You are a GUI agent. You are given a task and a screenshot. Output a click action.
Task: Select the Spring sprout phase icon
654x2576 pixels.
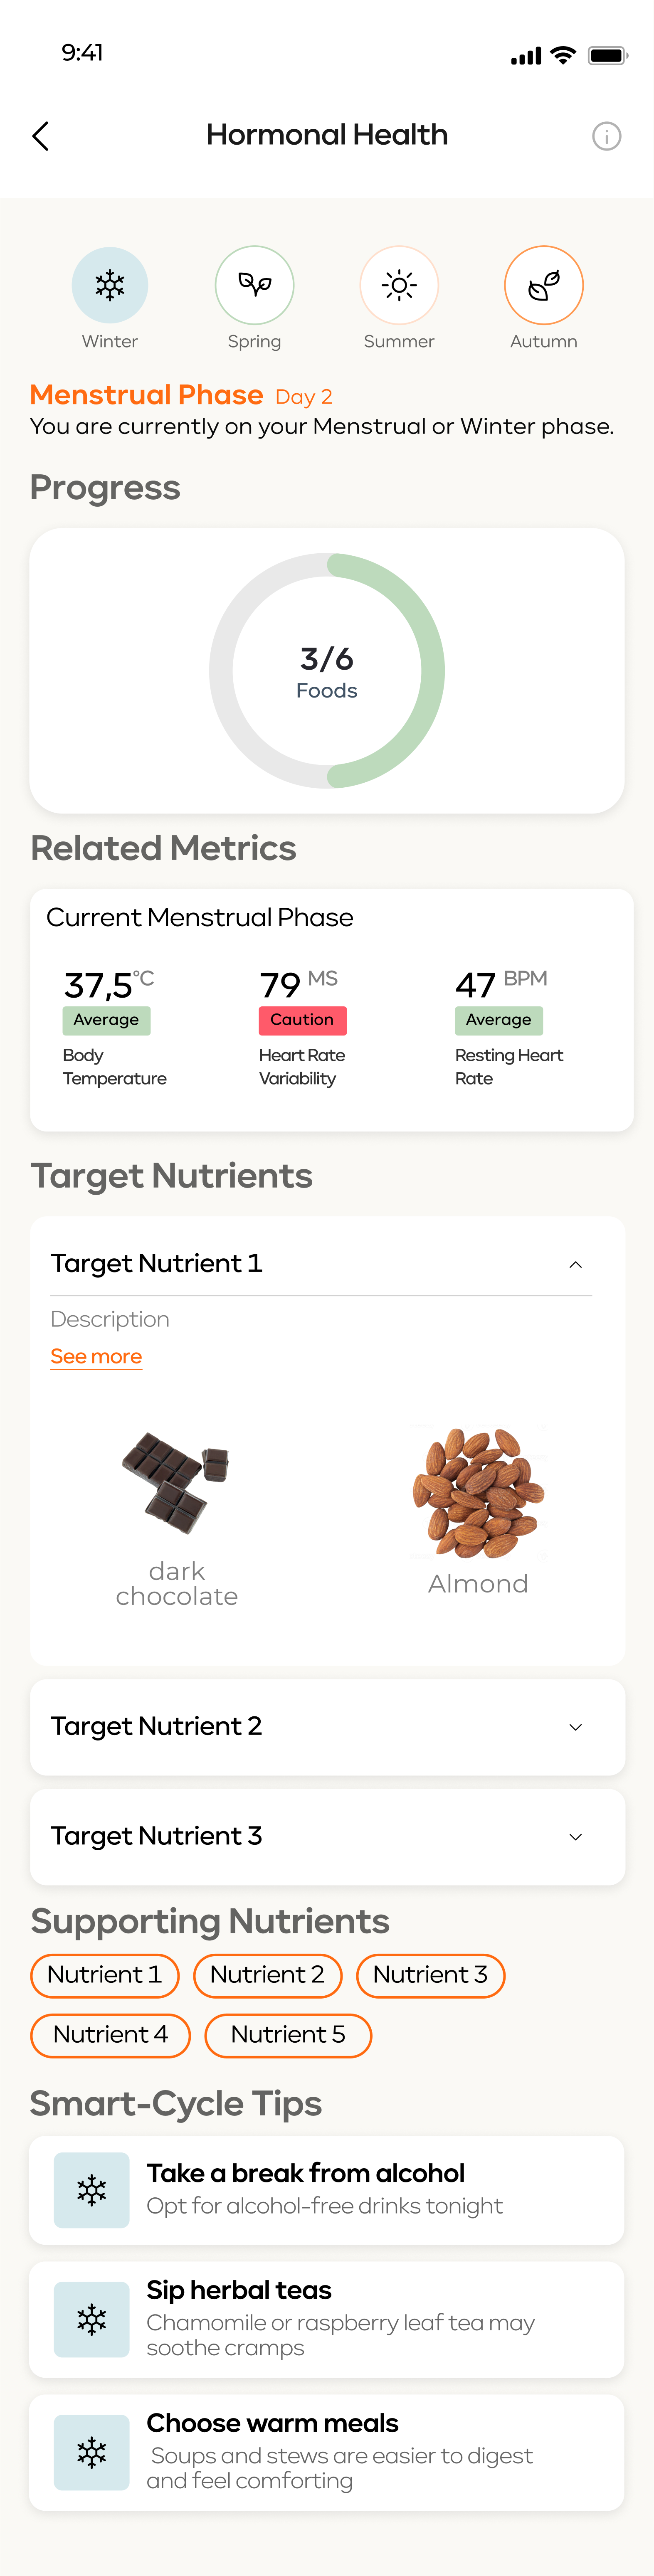(x=254, y=285)
